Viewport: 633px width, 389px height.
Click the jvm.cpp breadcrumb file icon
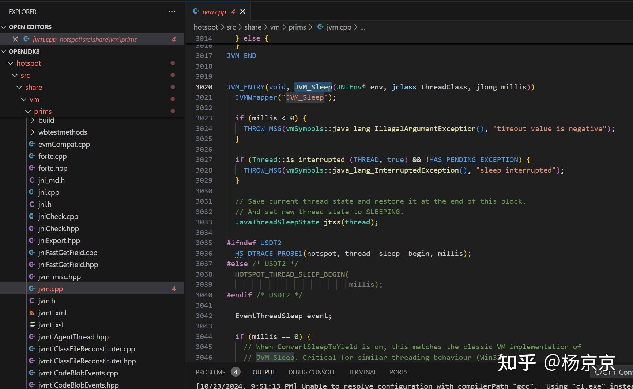320,27
